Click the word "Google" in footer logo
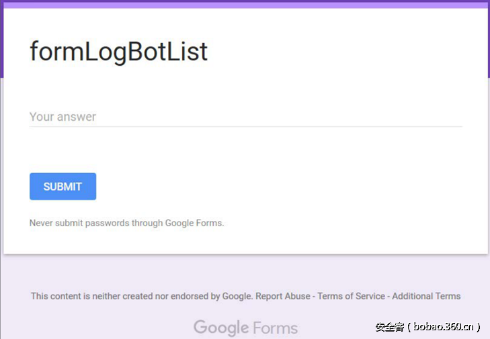The height and width of the screenshot is (339, 490). point(221,328)
